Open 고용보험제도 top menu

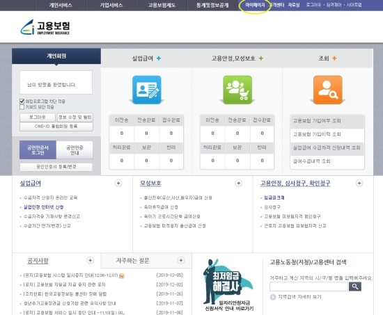[162, 5]
